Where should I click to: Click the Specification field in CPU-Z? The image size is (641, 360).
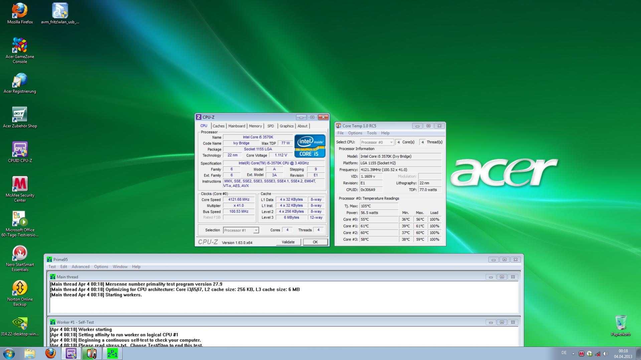pyautogui.click(x=274, y=163)
